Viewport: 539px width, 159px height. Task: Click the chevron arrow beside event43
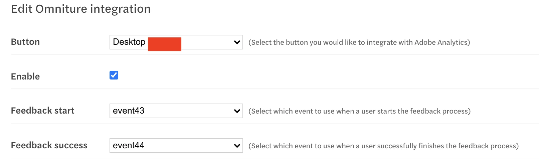(237, 111)
